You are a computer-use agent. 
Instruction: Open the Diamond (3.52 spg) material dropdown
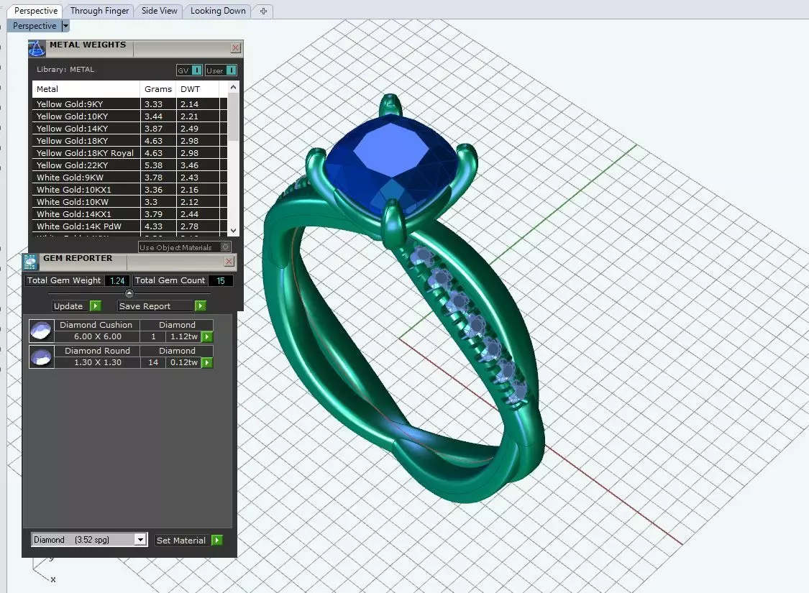click(x=140, y=539)
